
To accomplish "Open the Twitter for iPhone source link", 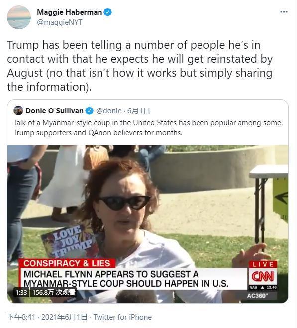I will (x=122, y=317).
